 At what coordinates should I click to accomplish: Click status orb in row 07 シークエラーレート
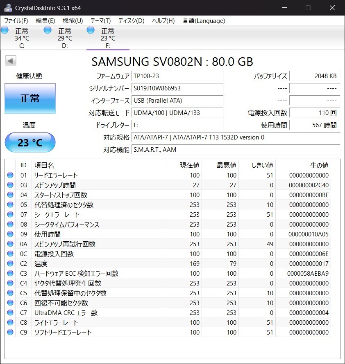[x=10, y=214]
